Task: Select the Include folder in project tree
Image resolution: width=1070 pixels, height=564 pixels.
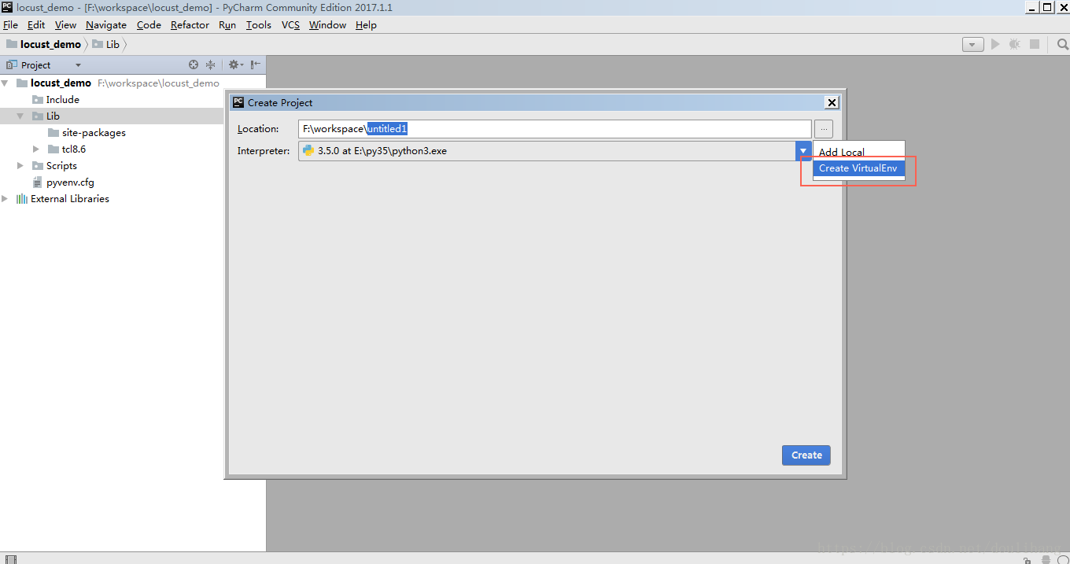Action: pyautogui.click(x=56, y=100)
